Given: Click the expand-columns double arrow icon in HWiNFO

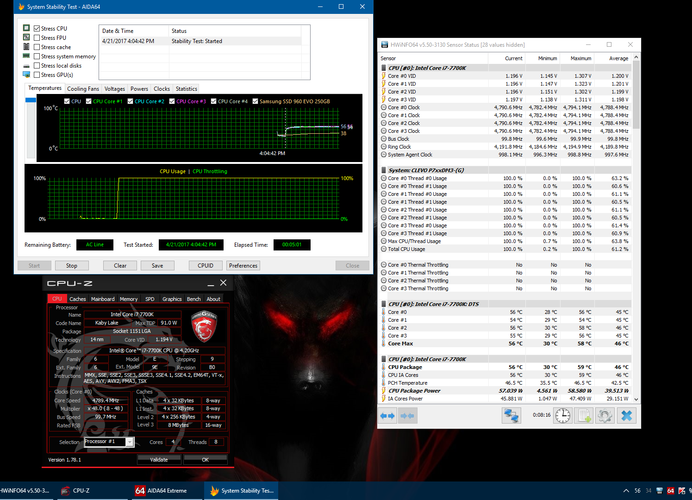Looking at the screenshot, I should point(387,416).
